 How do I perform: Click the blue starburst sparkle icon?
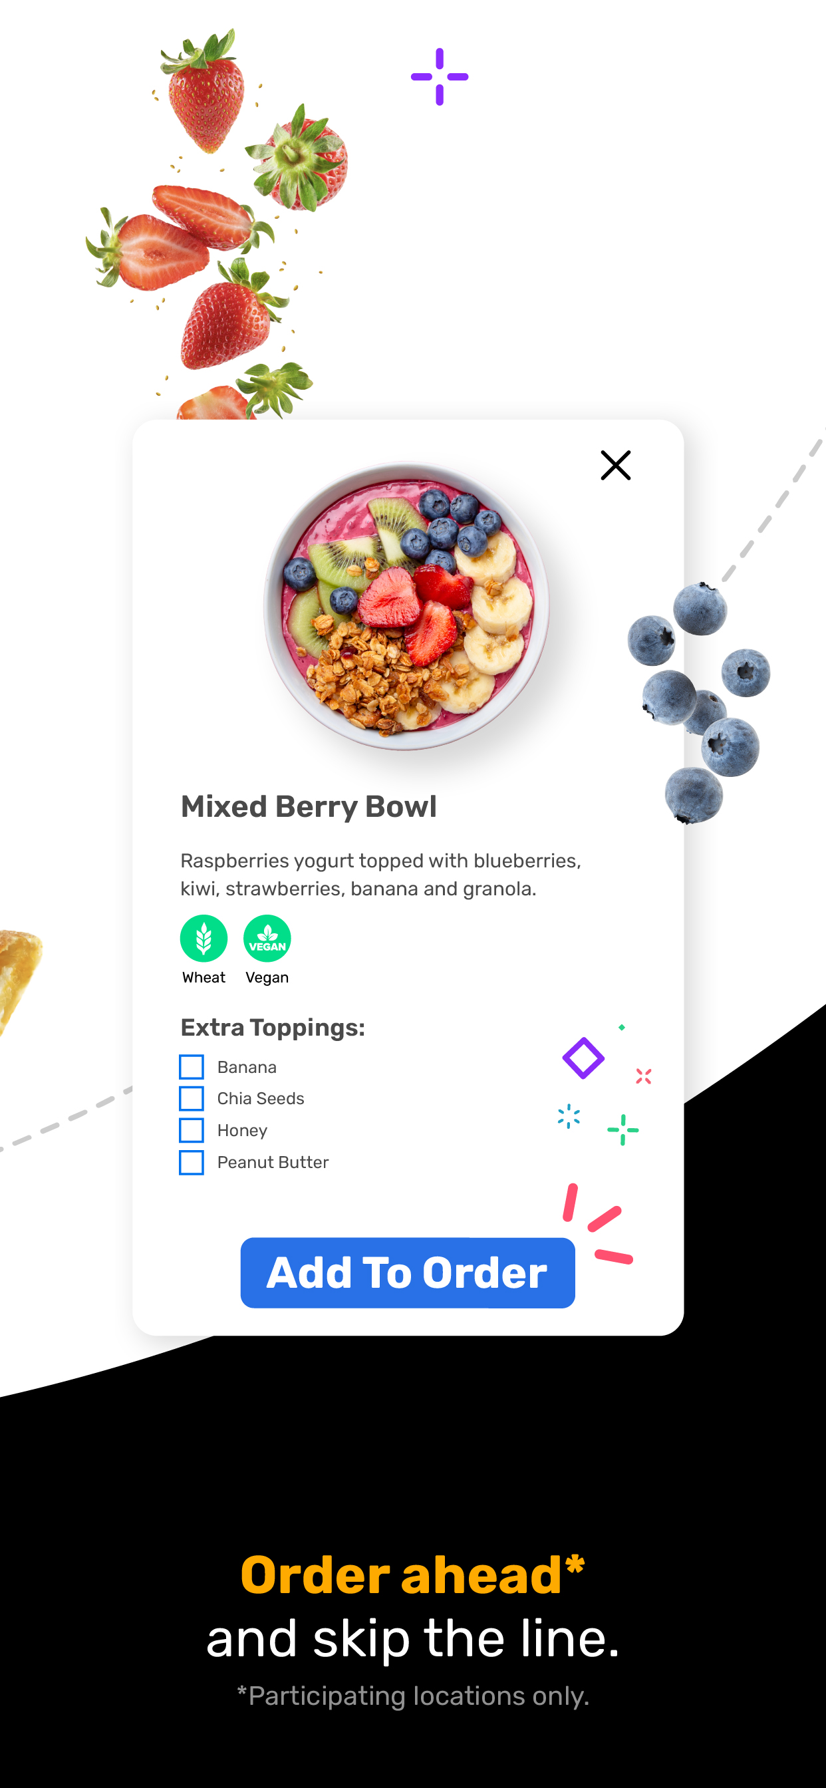click(x=569, y=1116)
